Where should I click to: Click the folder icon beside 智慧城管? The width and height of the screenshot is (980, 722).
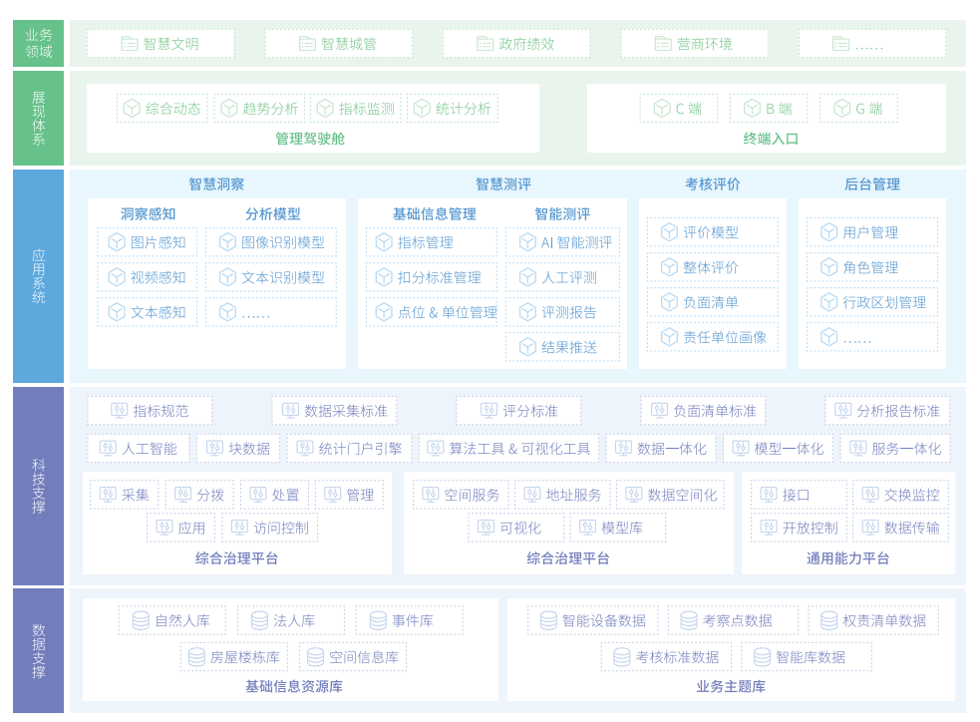tap(307, 44)
